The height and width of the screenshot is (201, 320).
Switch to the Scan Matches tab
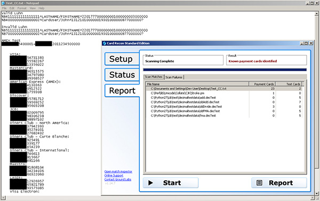tap(154, 77)
